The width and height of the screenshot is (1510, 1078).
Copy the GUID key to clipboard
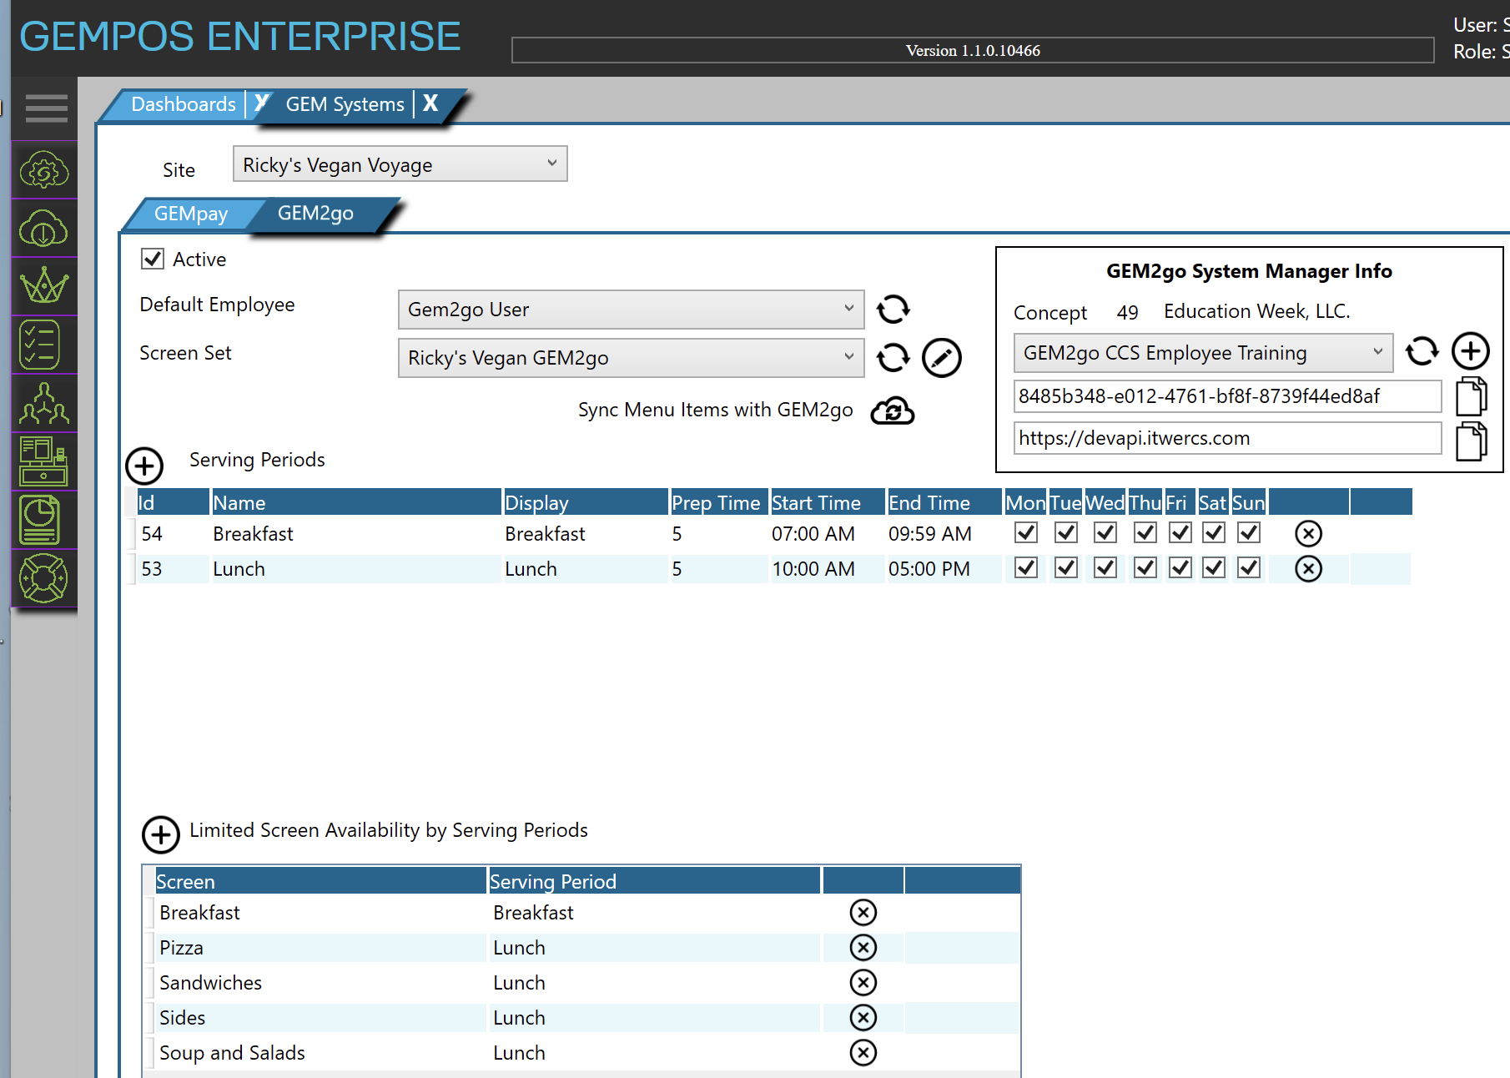1470,396
